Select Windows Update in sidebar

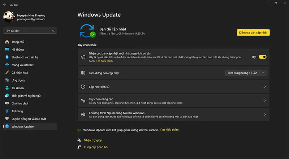[x=30, y=126]
